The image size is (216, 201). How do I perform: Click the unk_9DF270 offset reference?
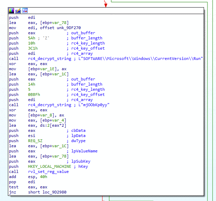[69, 28]
